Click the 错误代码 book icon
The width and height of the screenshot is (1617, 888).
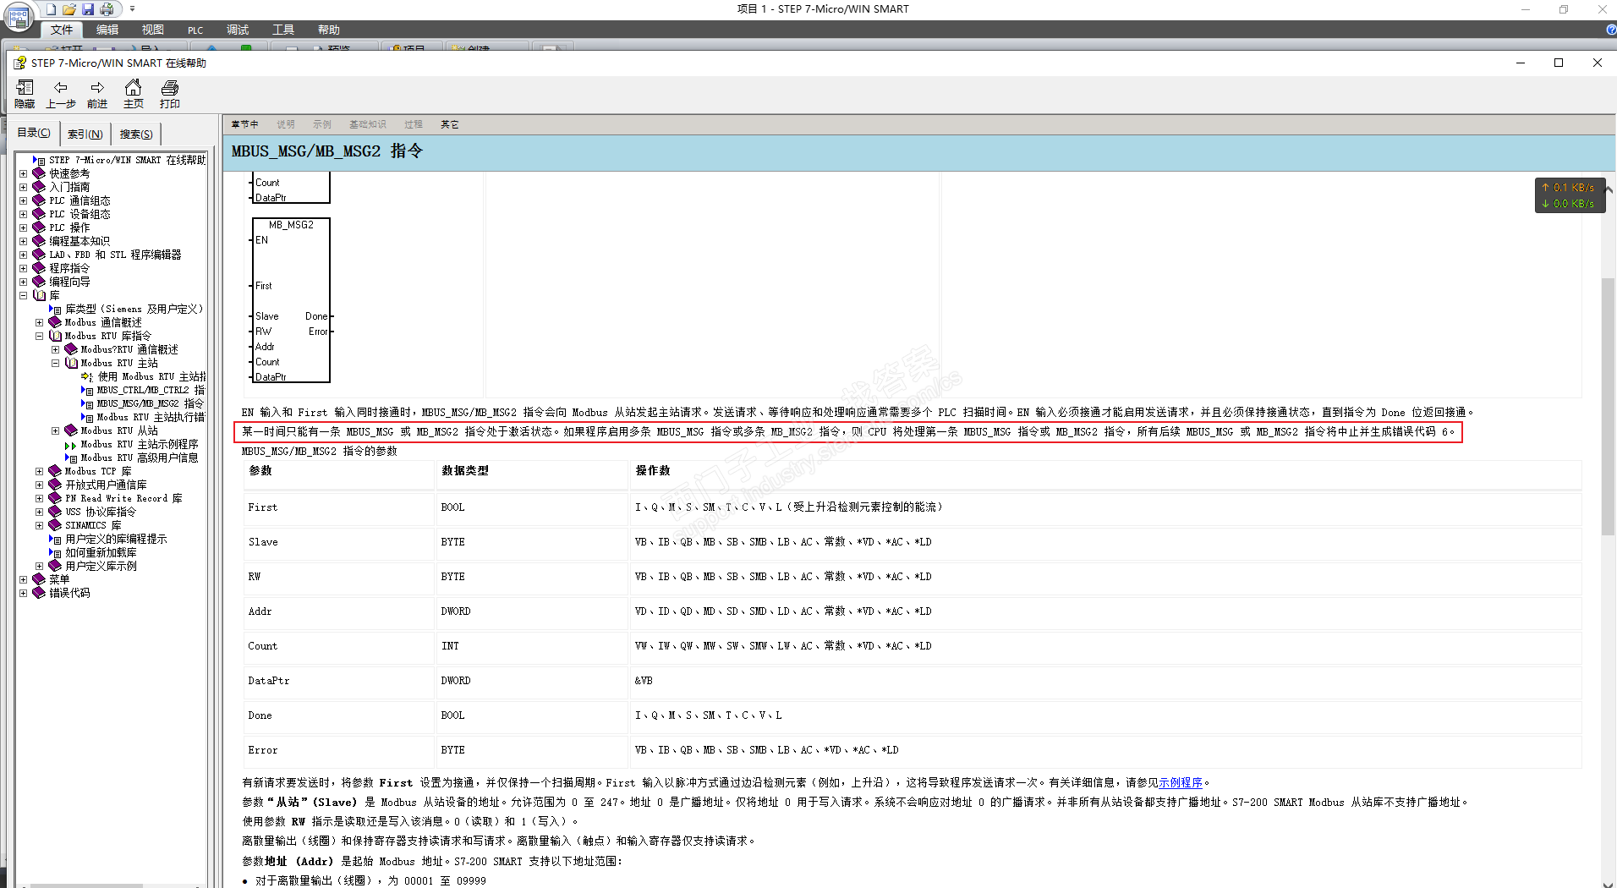click(39, 593)
